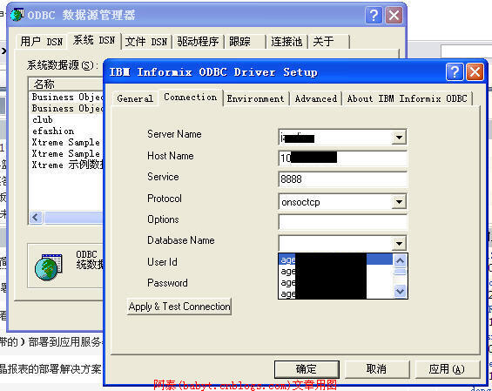
Task: Expand the Server Name dropdown
Action: click(x=399, y=138)
